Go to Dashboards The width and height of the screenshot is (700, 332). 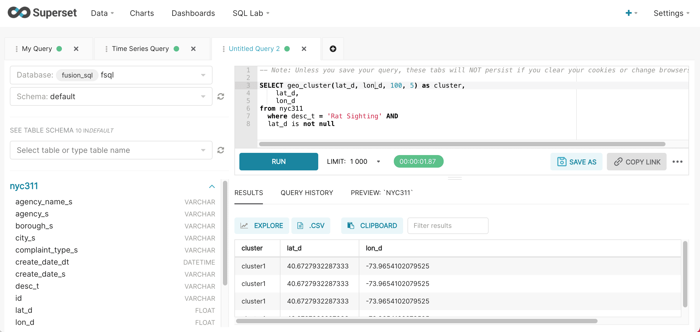click(x=193, y=13)
